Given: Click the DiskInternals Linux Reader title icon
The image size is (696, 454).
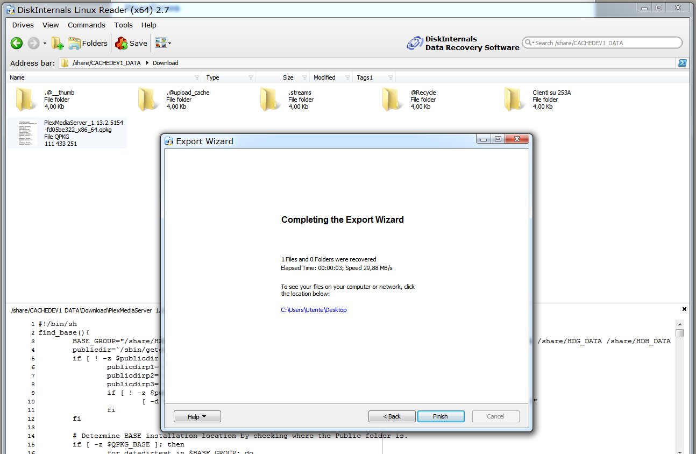Looking at the screenshot, I should (x=10, y=9).
